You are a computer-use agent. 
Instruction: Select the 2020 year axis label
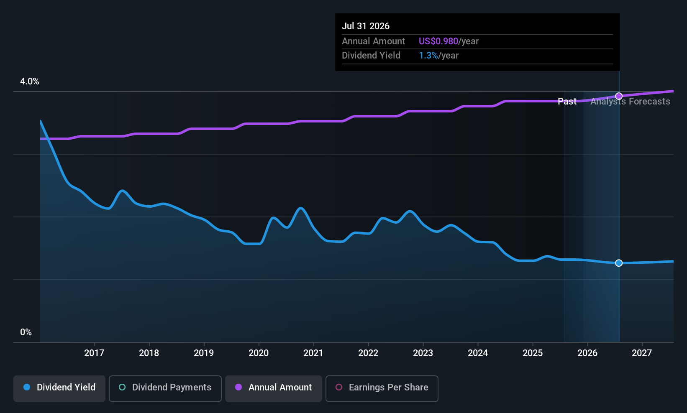point(259,353)
